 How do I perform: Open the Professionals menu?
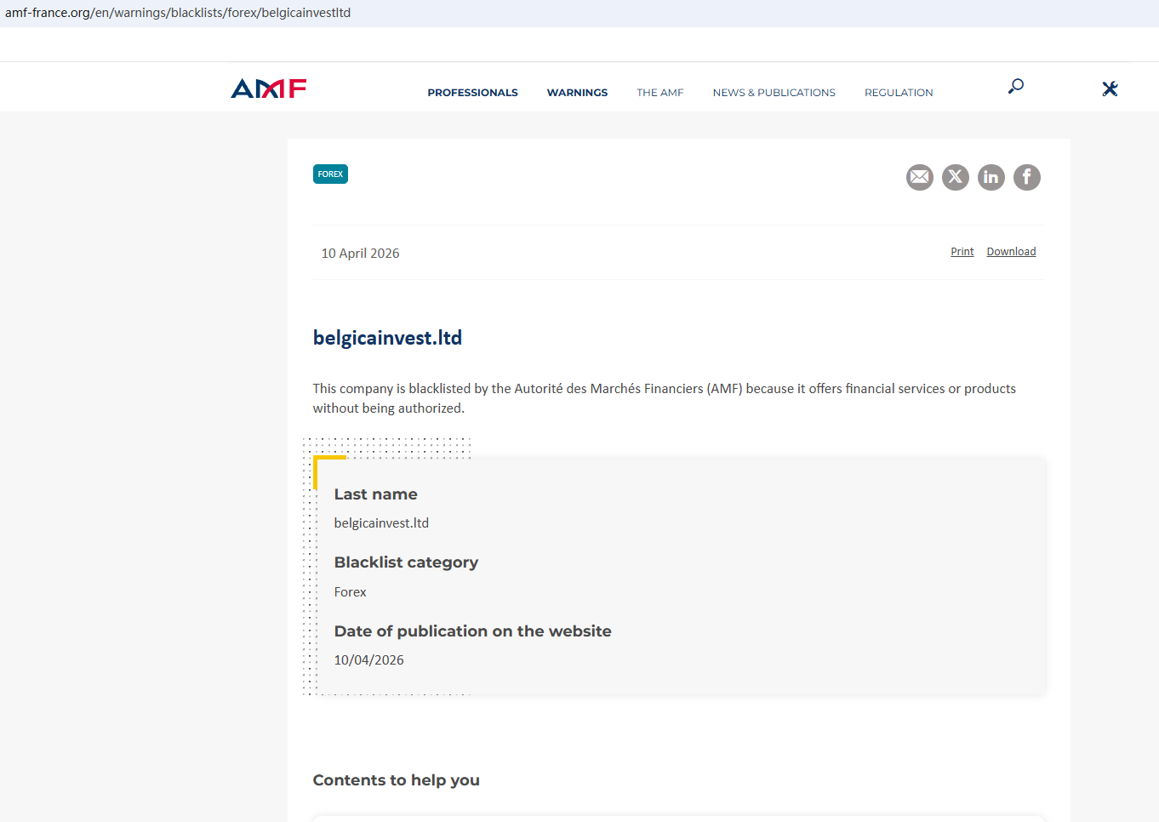click(x=472, y=93)
